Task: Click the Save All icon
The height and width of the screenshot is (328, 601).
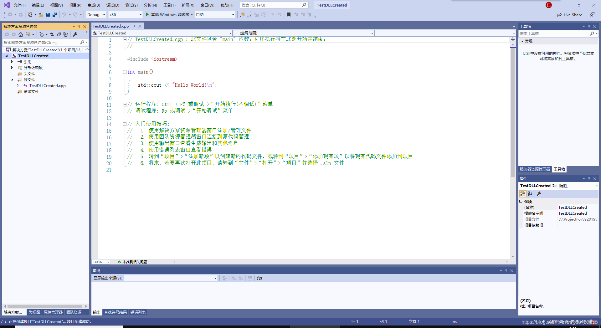Action: 55,14
